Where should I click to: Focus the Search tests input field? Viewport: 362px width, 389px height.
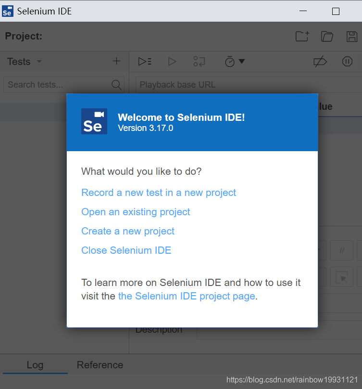[x=64, y=85]
